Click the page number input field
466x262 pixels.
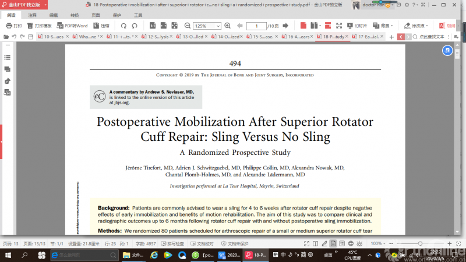click(256, 26)
